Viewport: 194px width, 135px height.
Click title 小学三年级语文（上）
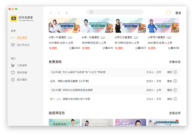(x=127, y=37)
